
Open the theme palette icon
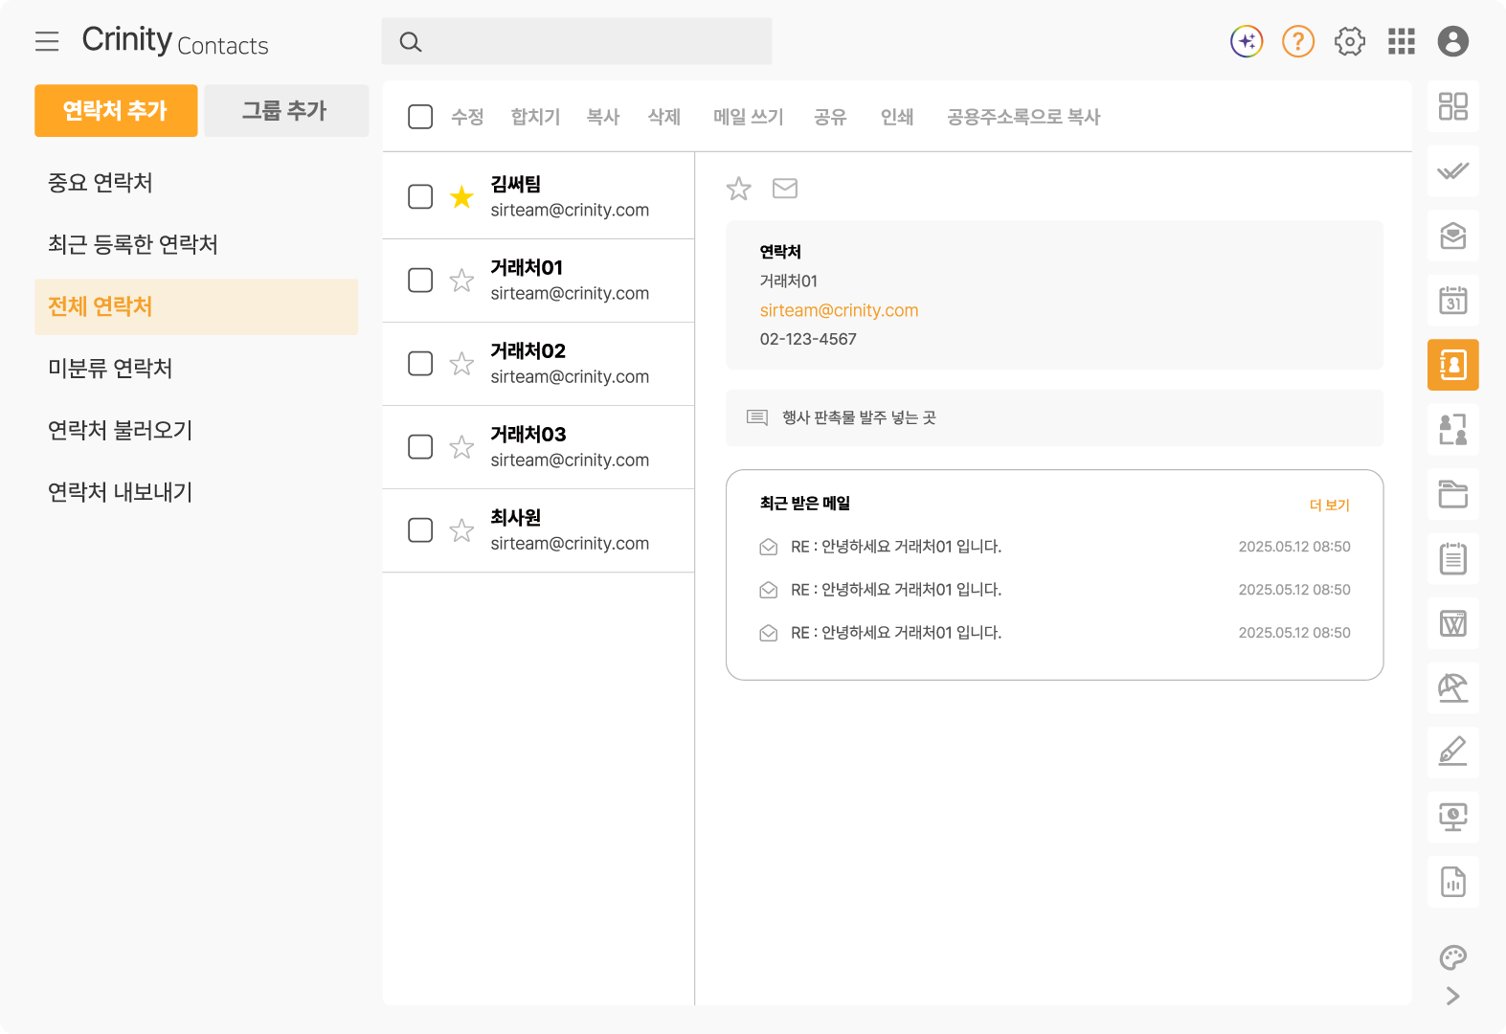click(x=1453, y=957)
